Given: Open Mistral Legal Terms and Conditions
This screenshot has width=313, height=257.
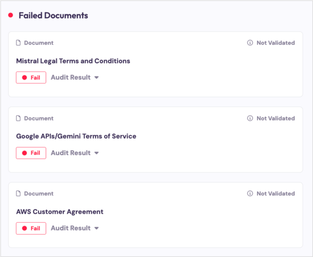Looking at the screenshot, I should [x=73, y=61].
